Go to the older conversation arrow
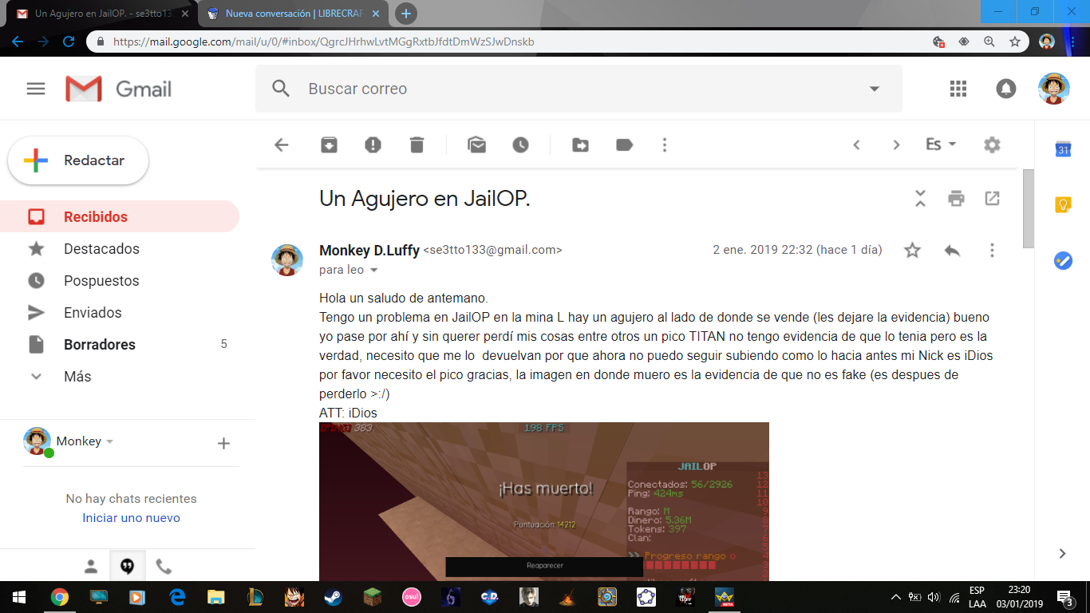The width and height of the screenshot is (1090, 613). pyautogui.click(x=896, y=144)
